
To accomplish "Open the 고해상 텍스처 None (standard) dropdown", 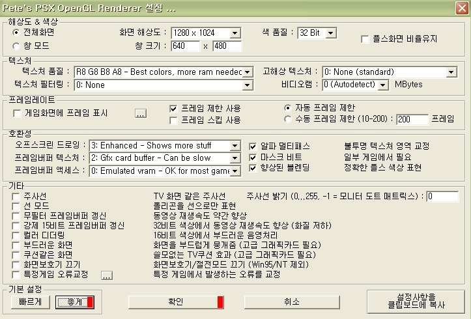I will tap(390, 72).
